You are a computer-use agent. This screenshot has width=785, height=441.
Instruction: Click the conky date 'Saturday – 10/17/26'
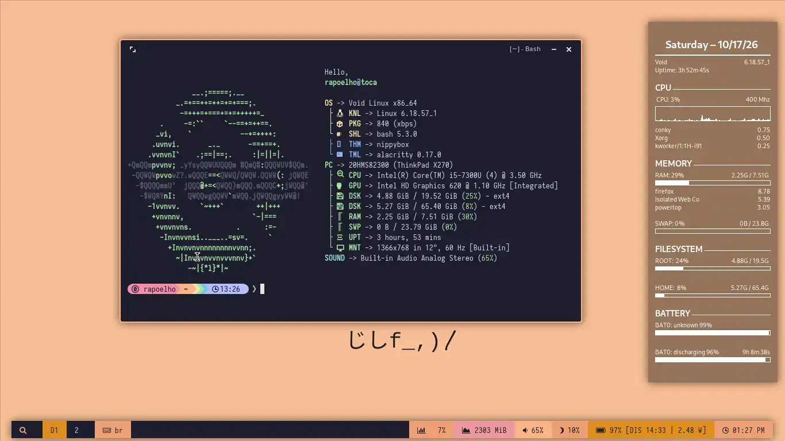[x=711, y=45]
